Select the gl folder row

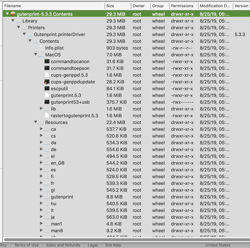coord(127,190)
